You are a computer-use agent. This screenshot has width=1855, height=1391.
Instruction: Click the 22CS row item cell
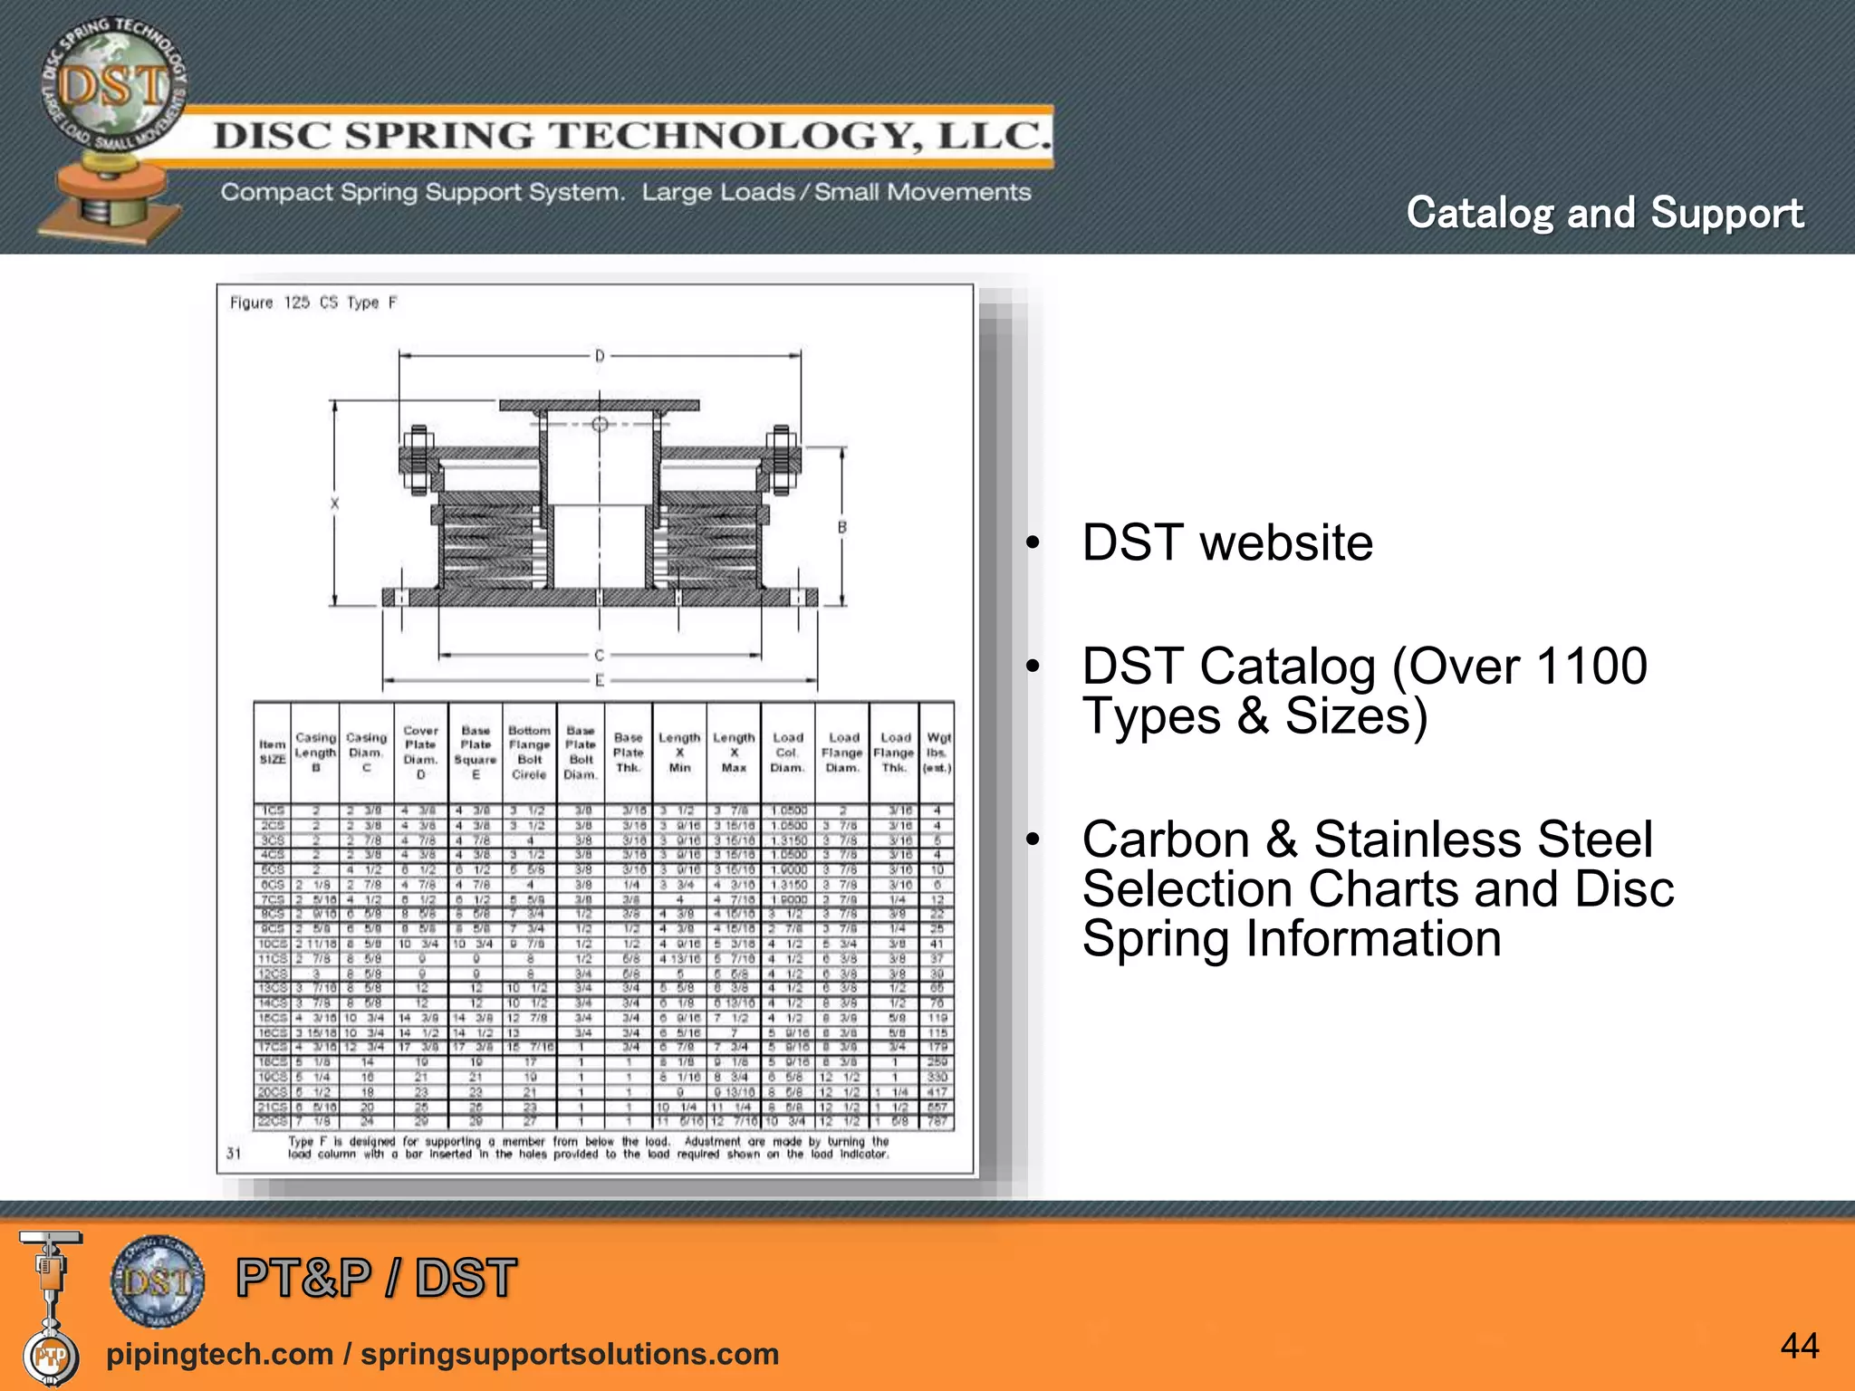coord(273,1121)
